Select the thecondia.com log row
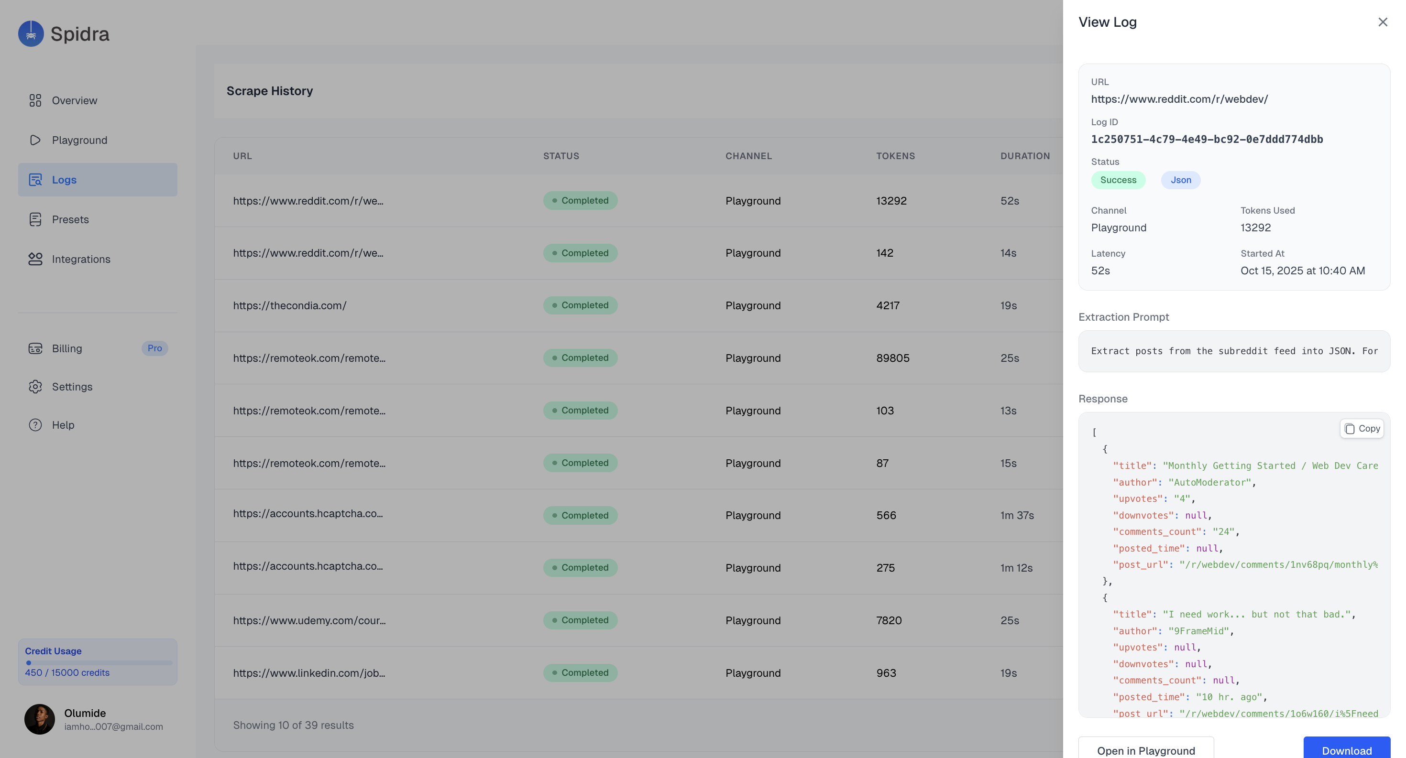 tap(290, 305)
